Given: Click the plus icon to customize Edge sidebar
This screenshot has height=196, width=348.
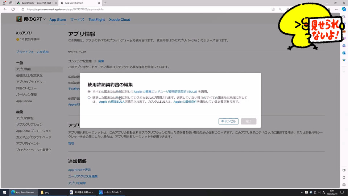Looking at the screenshot, I should (x=344, y=72).
